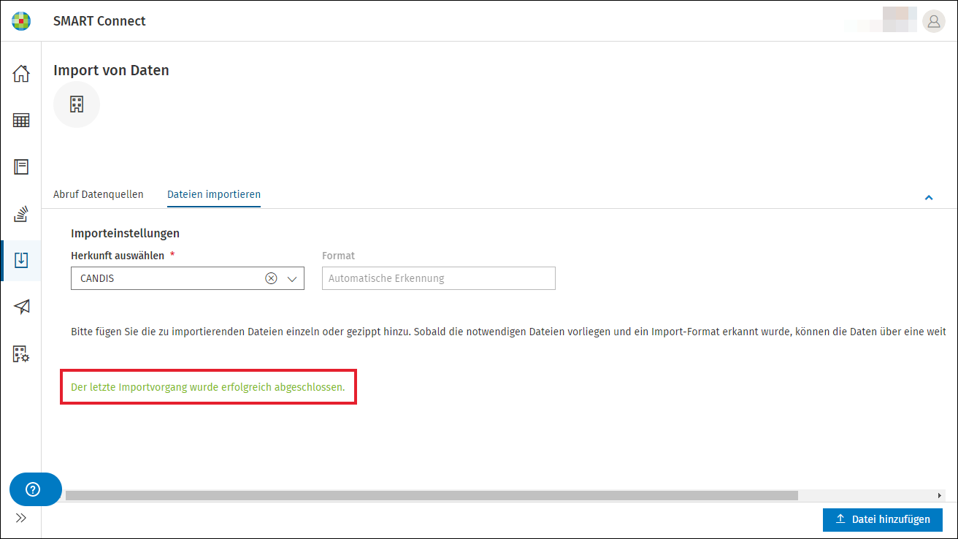Screen dimensions: 958x539
Task: Select the Dateien importieren tab
Action: (x=214, y=194)
